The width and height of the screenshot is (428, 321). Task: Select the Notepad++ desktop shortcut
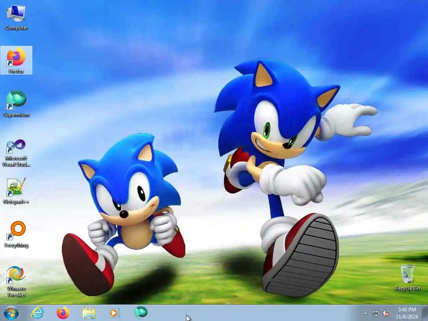pyautogui.click(x=16, y=191)
